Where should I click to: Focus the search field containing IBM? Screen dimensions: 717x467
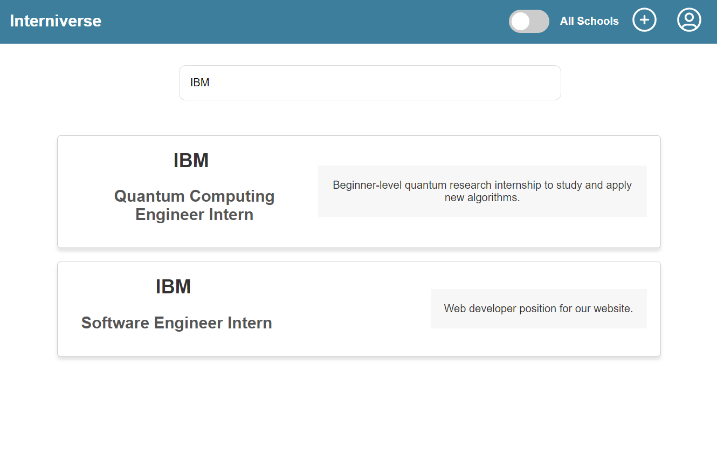(370, 83)
